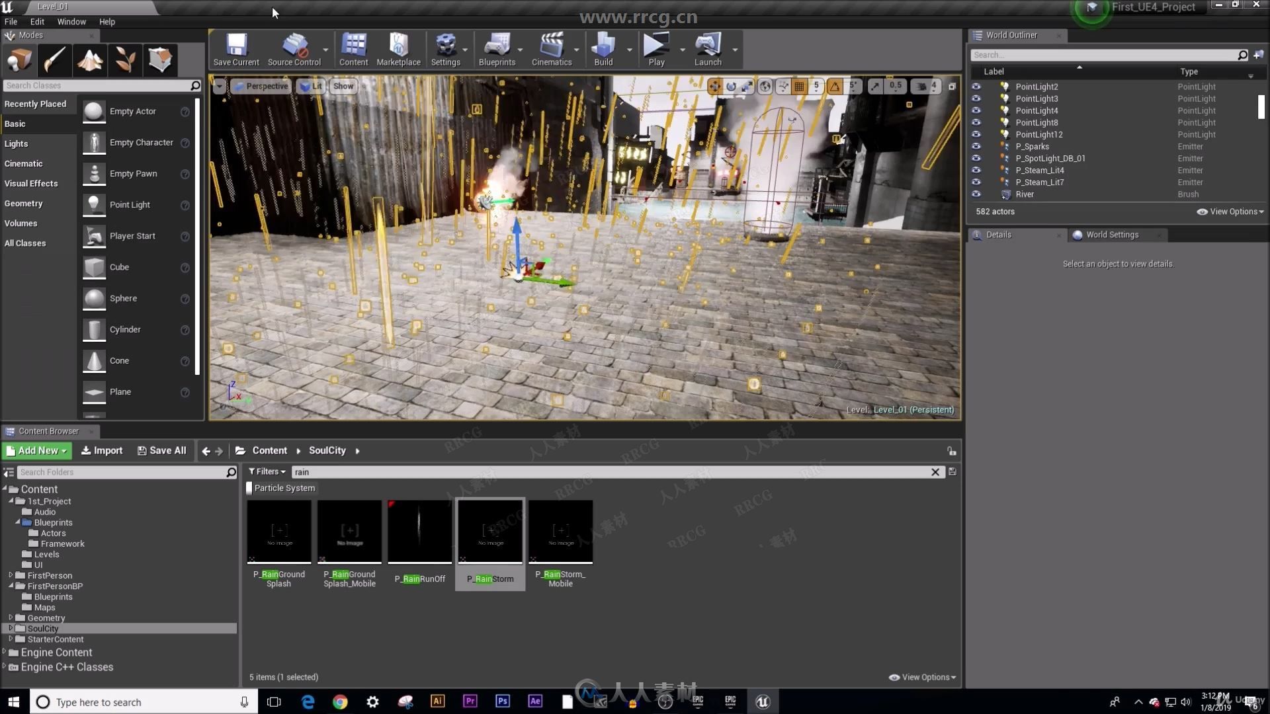Open Adobe Photoshop from the taskbar

[503, 701]
